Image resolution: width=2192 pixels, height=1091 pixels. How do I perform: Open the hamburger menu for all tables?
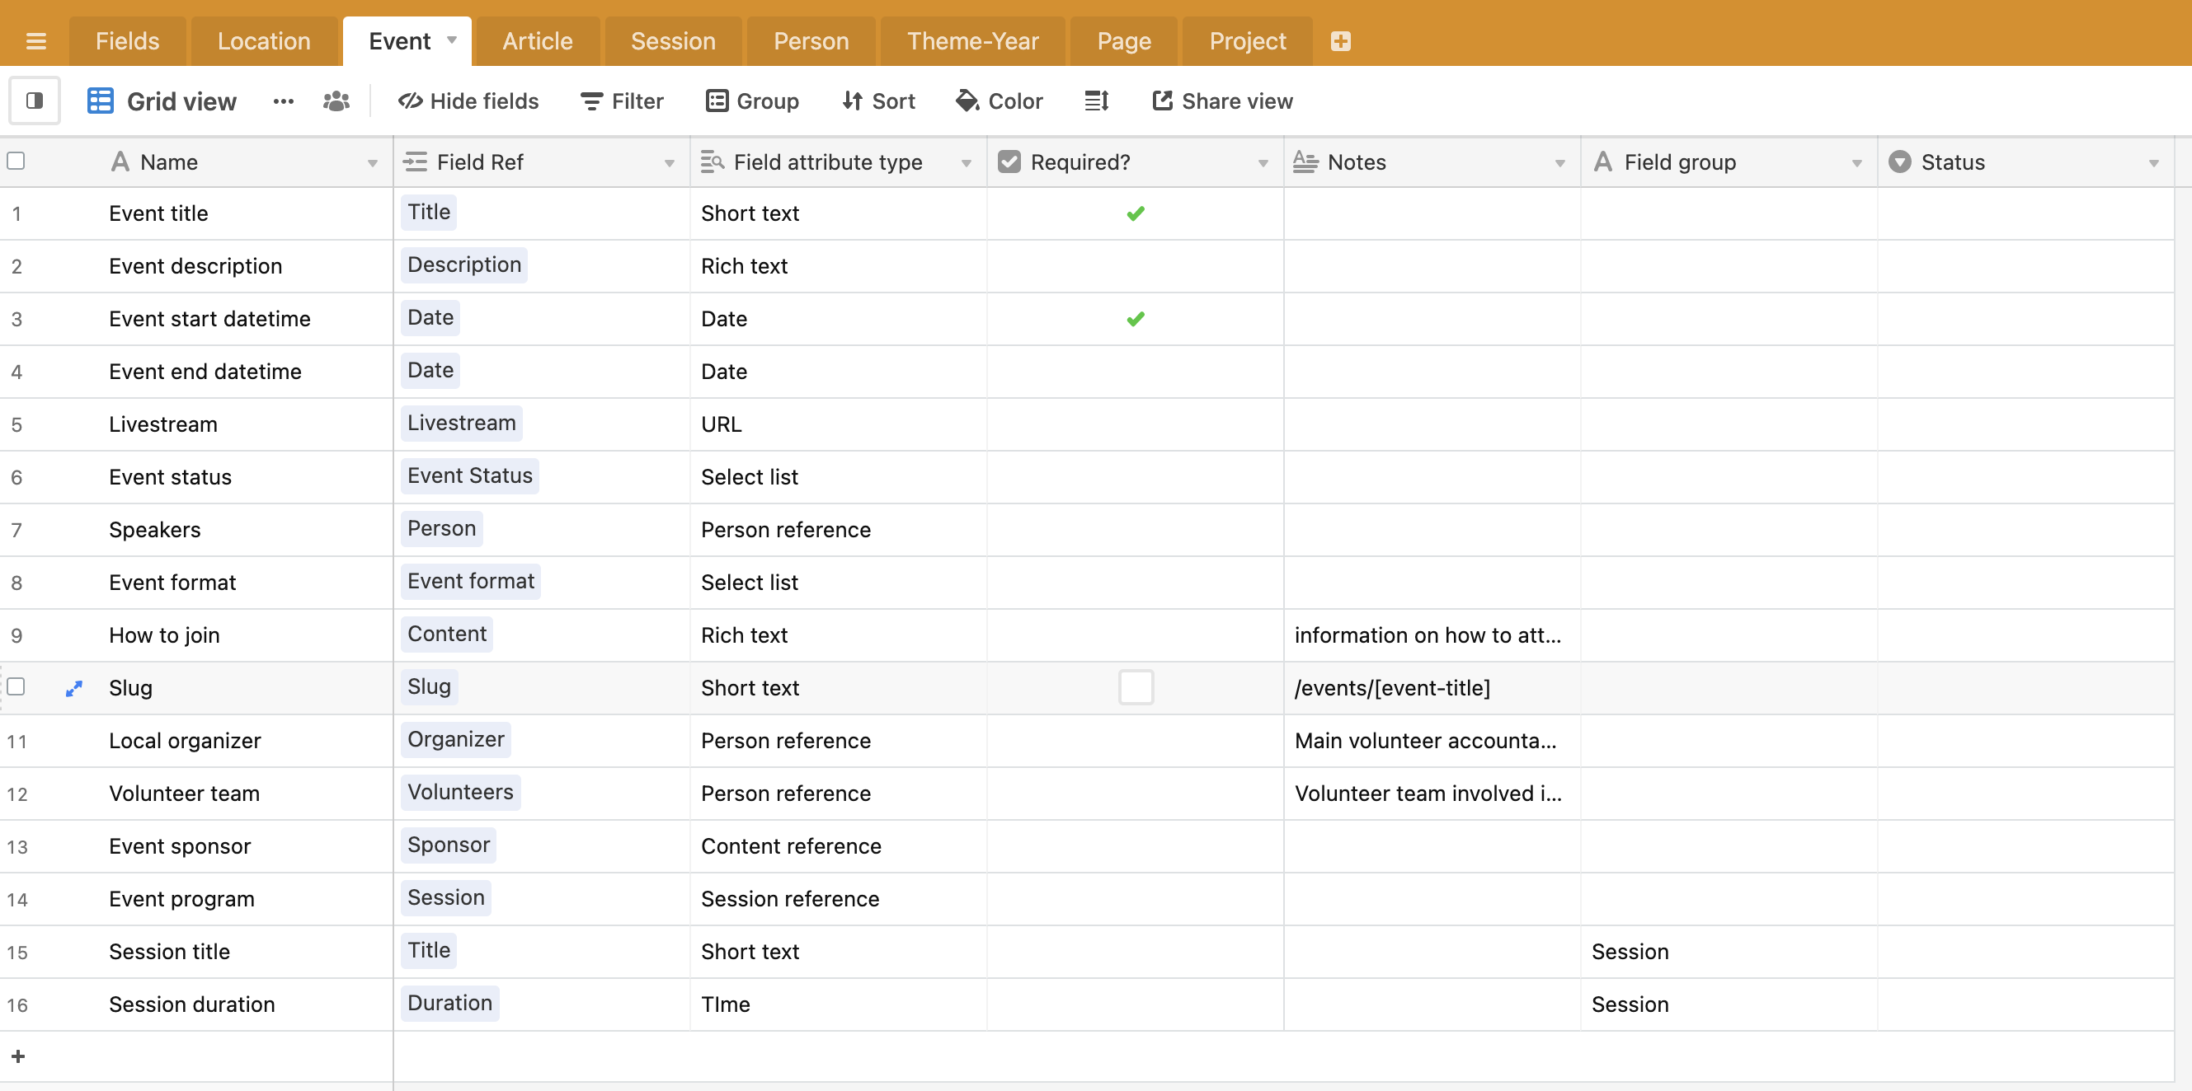35,41
